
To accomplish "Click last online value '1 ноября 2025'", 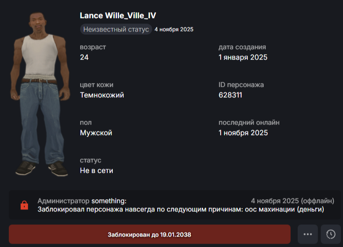I will coord(243,133).
